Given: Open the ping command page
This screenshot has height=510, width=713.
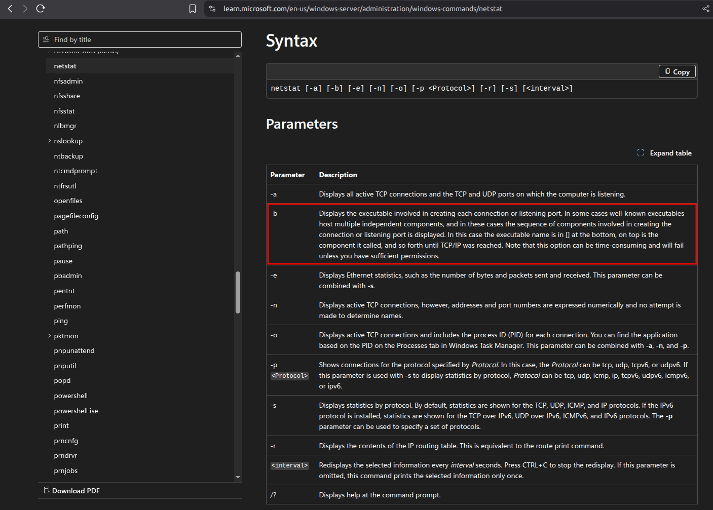Looking at the screenshot, I should tap(61, 321).
